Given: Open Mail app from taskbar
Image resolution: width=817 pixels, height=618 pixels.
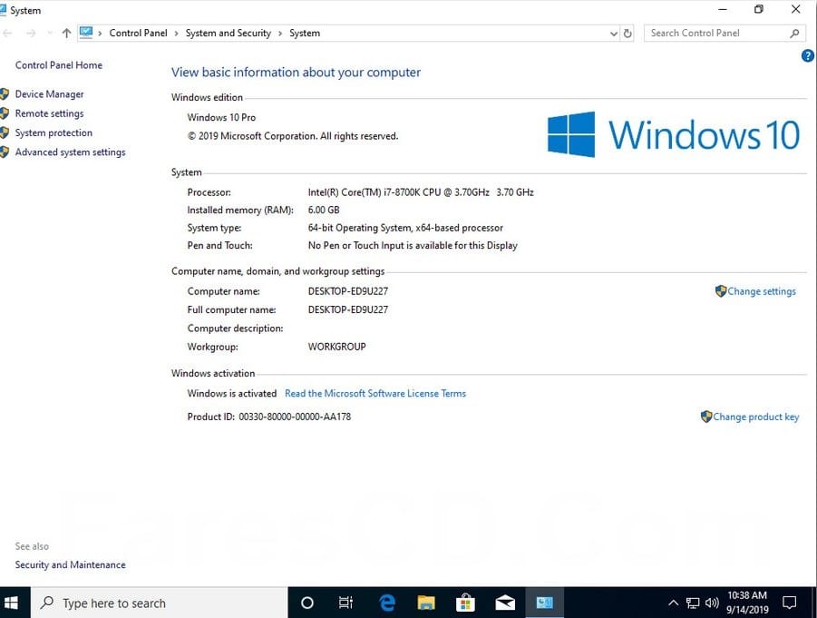Looking at the screenshot, I should click(505, 603).
